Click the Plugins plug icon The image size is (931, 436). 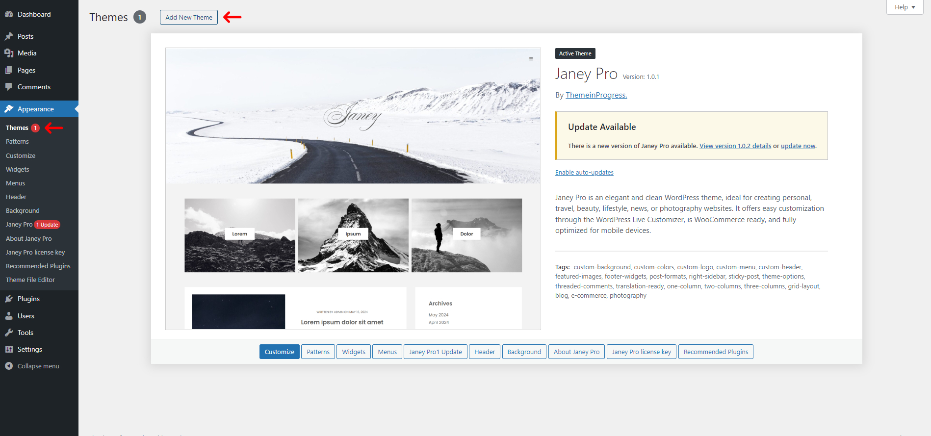9,299
